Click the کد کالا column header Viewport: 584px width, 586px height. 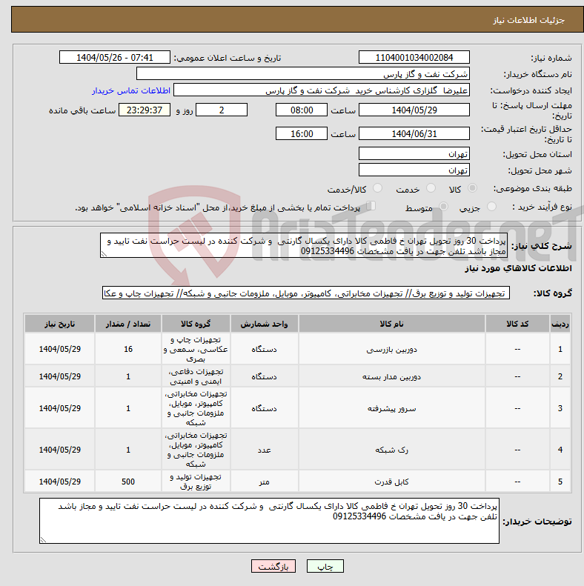tap(517, 324)
